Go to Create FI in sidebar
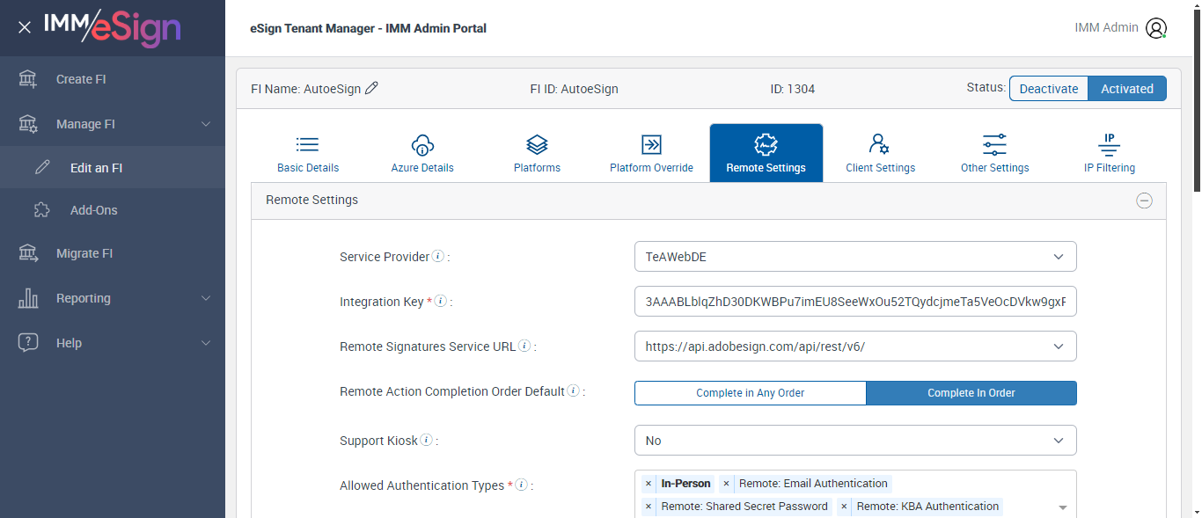 tap(81, 79)
